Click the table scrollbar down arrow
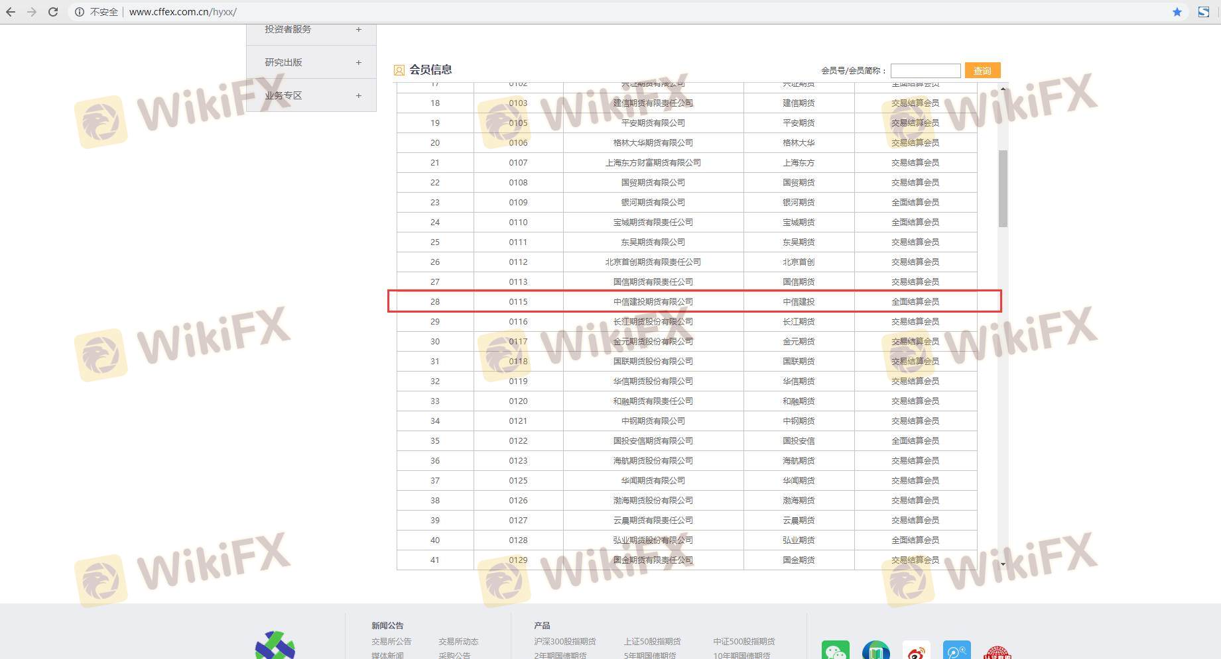The height and width of the screenshot is (659, 1221). [x=1003, y=564]
